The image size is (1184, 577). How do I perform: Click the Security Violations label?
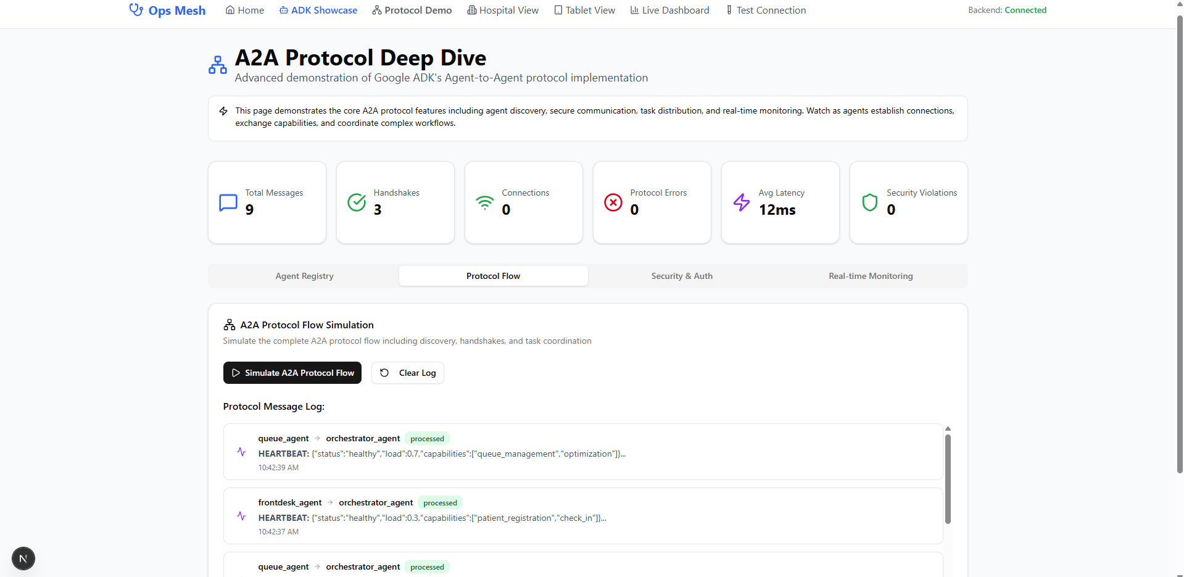[x=922, y=193]
